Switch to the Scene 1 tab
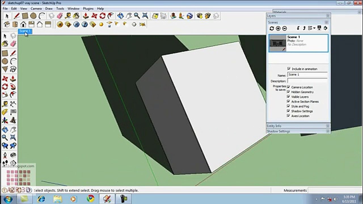The width and height of the screenshot is (363, 204). [x=25, y=31]
